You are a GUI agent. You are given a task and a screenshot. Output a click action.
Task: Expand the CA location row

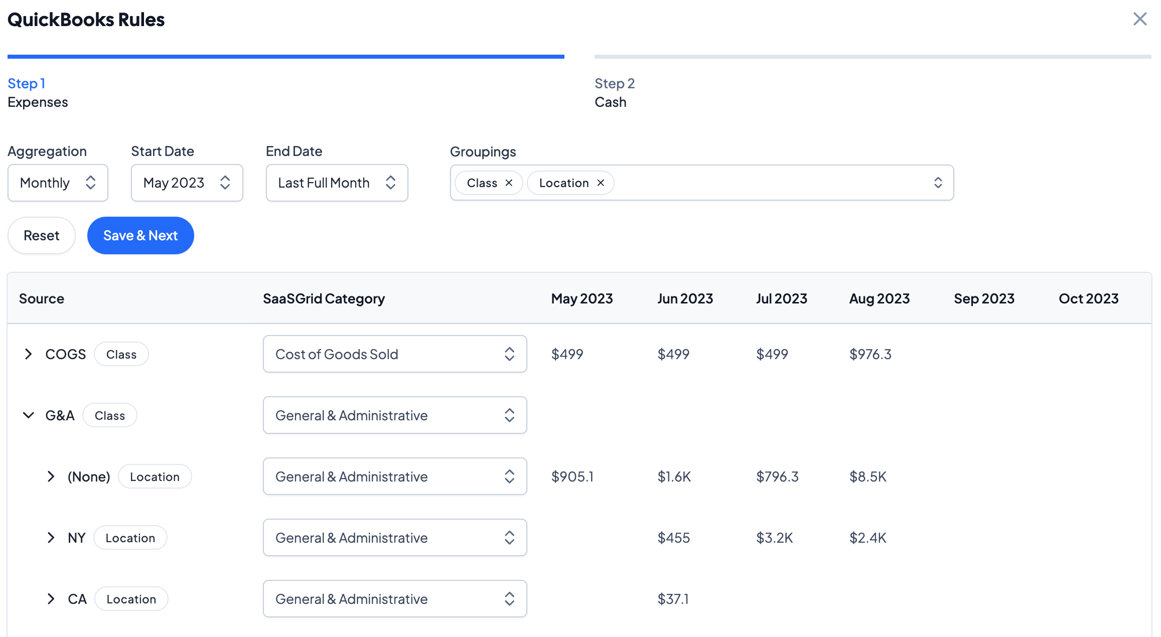51,599
